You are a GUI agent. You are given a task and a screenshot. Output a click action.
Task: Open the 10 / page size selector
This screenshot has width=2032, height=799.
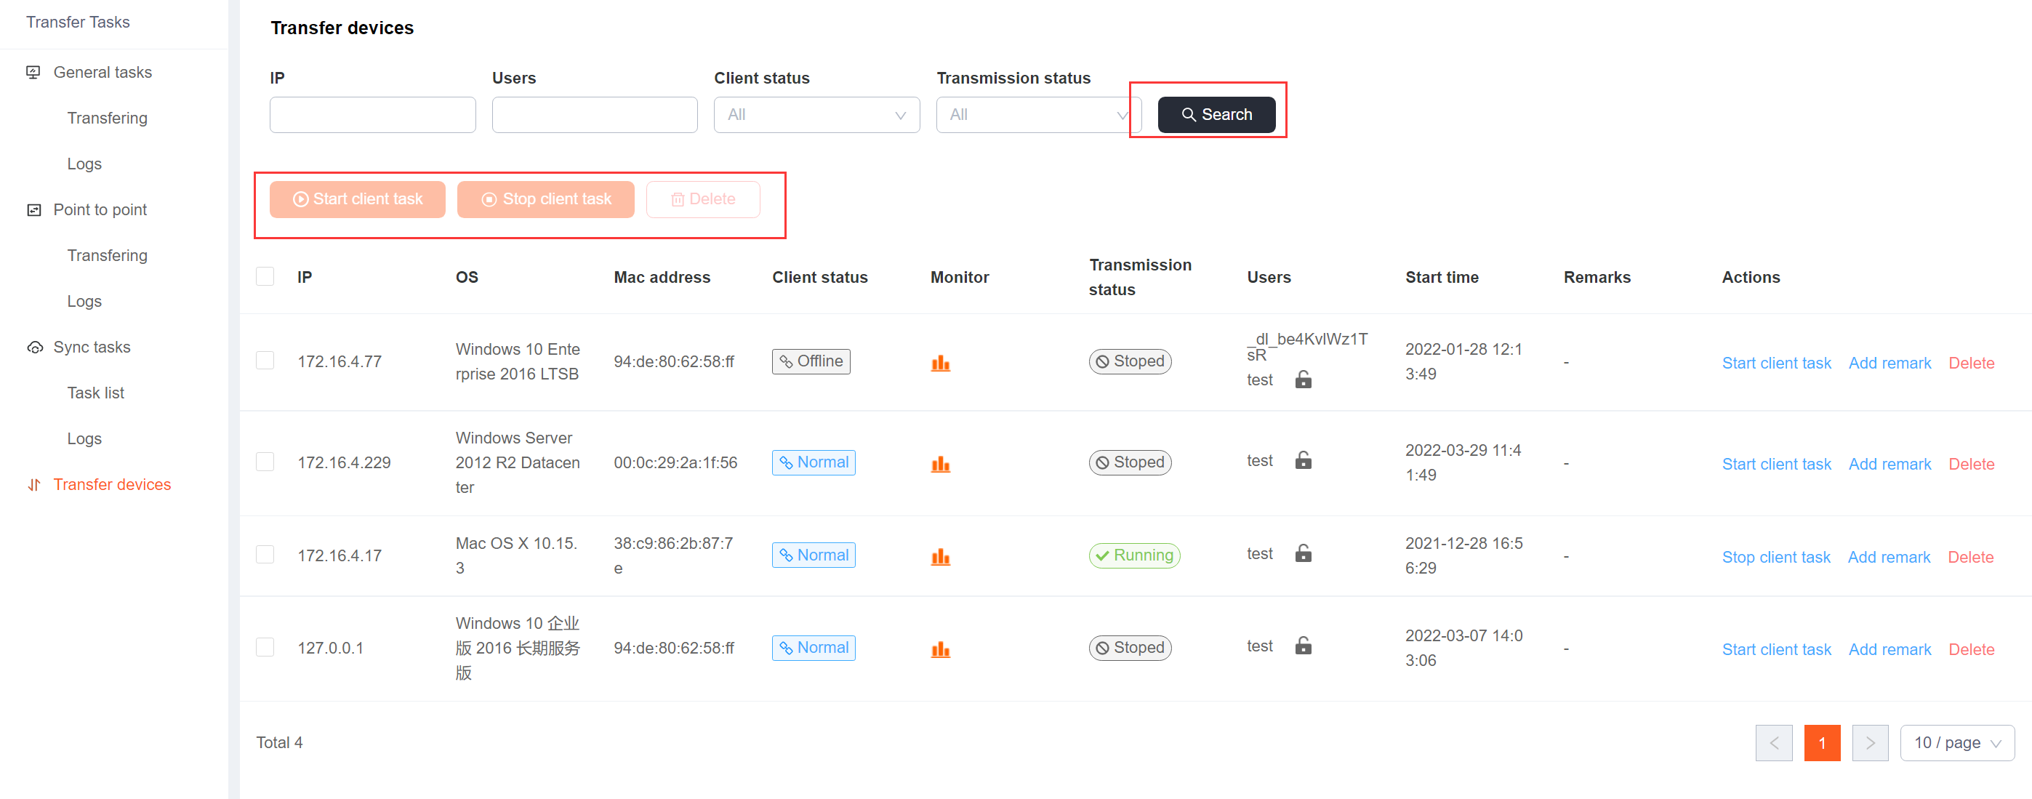coord(1957,743)
